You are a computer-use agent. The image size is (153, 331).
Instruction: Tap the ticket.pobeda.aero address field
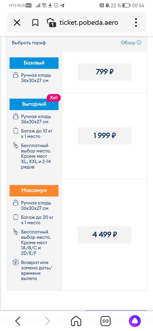pyautogui.click(x=89, y=23)
